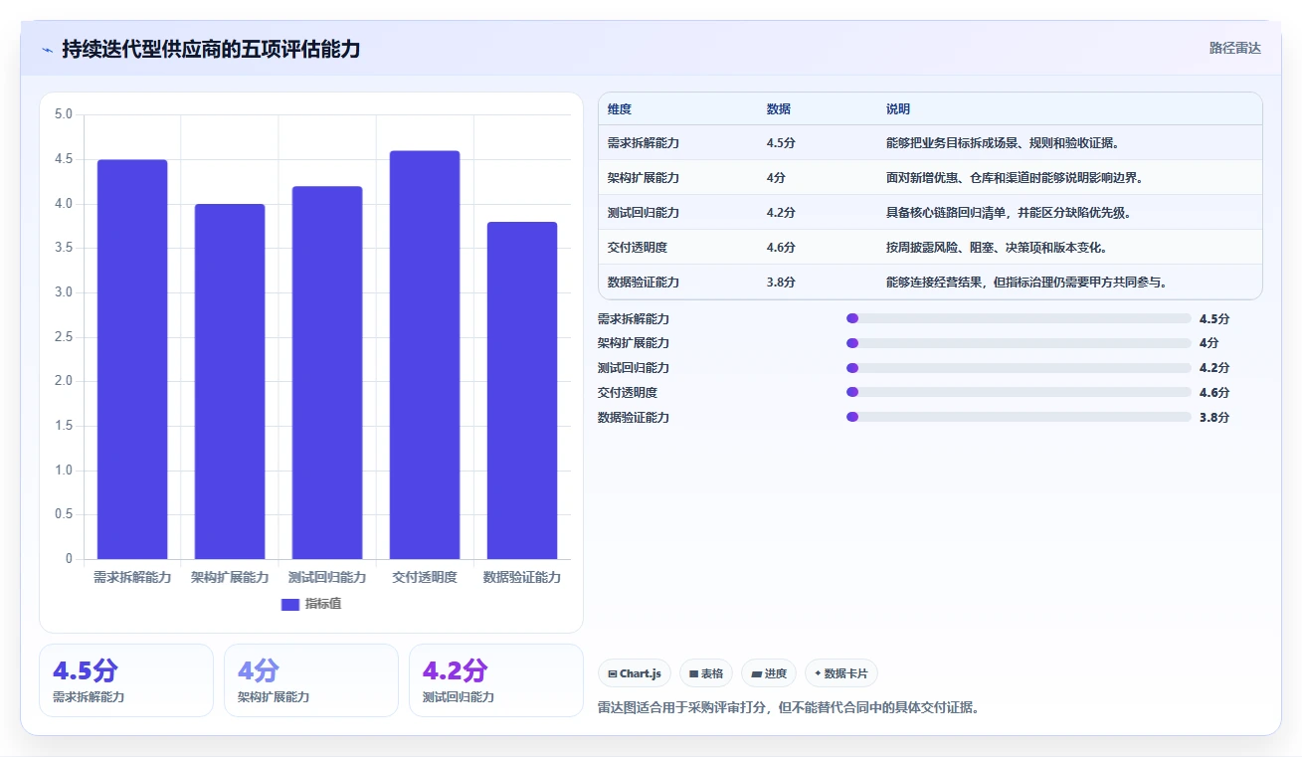Screen dimensions: 1302x757
Task: Click the 路径雷达 label in the header
Action: (x=1234, y=48)
